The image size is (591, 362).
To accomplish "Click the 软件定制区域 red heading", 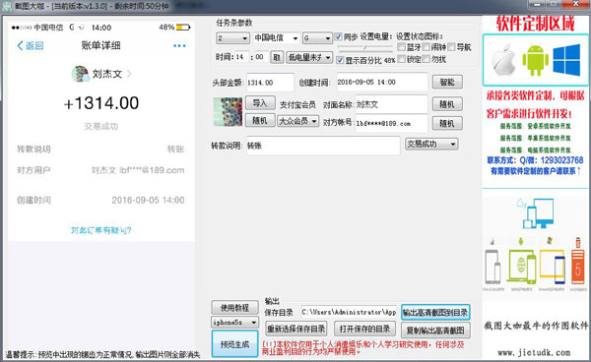I will click(x=535, y=24).
